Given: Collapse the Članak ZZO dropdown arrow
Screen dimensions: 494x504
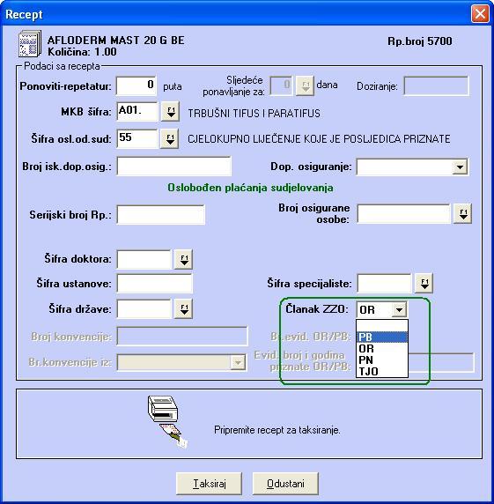Looking at the screenshot, I should tap(399, 310).
